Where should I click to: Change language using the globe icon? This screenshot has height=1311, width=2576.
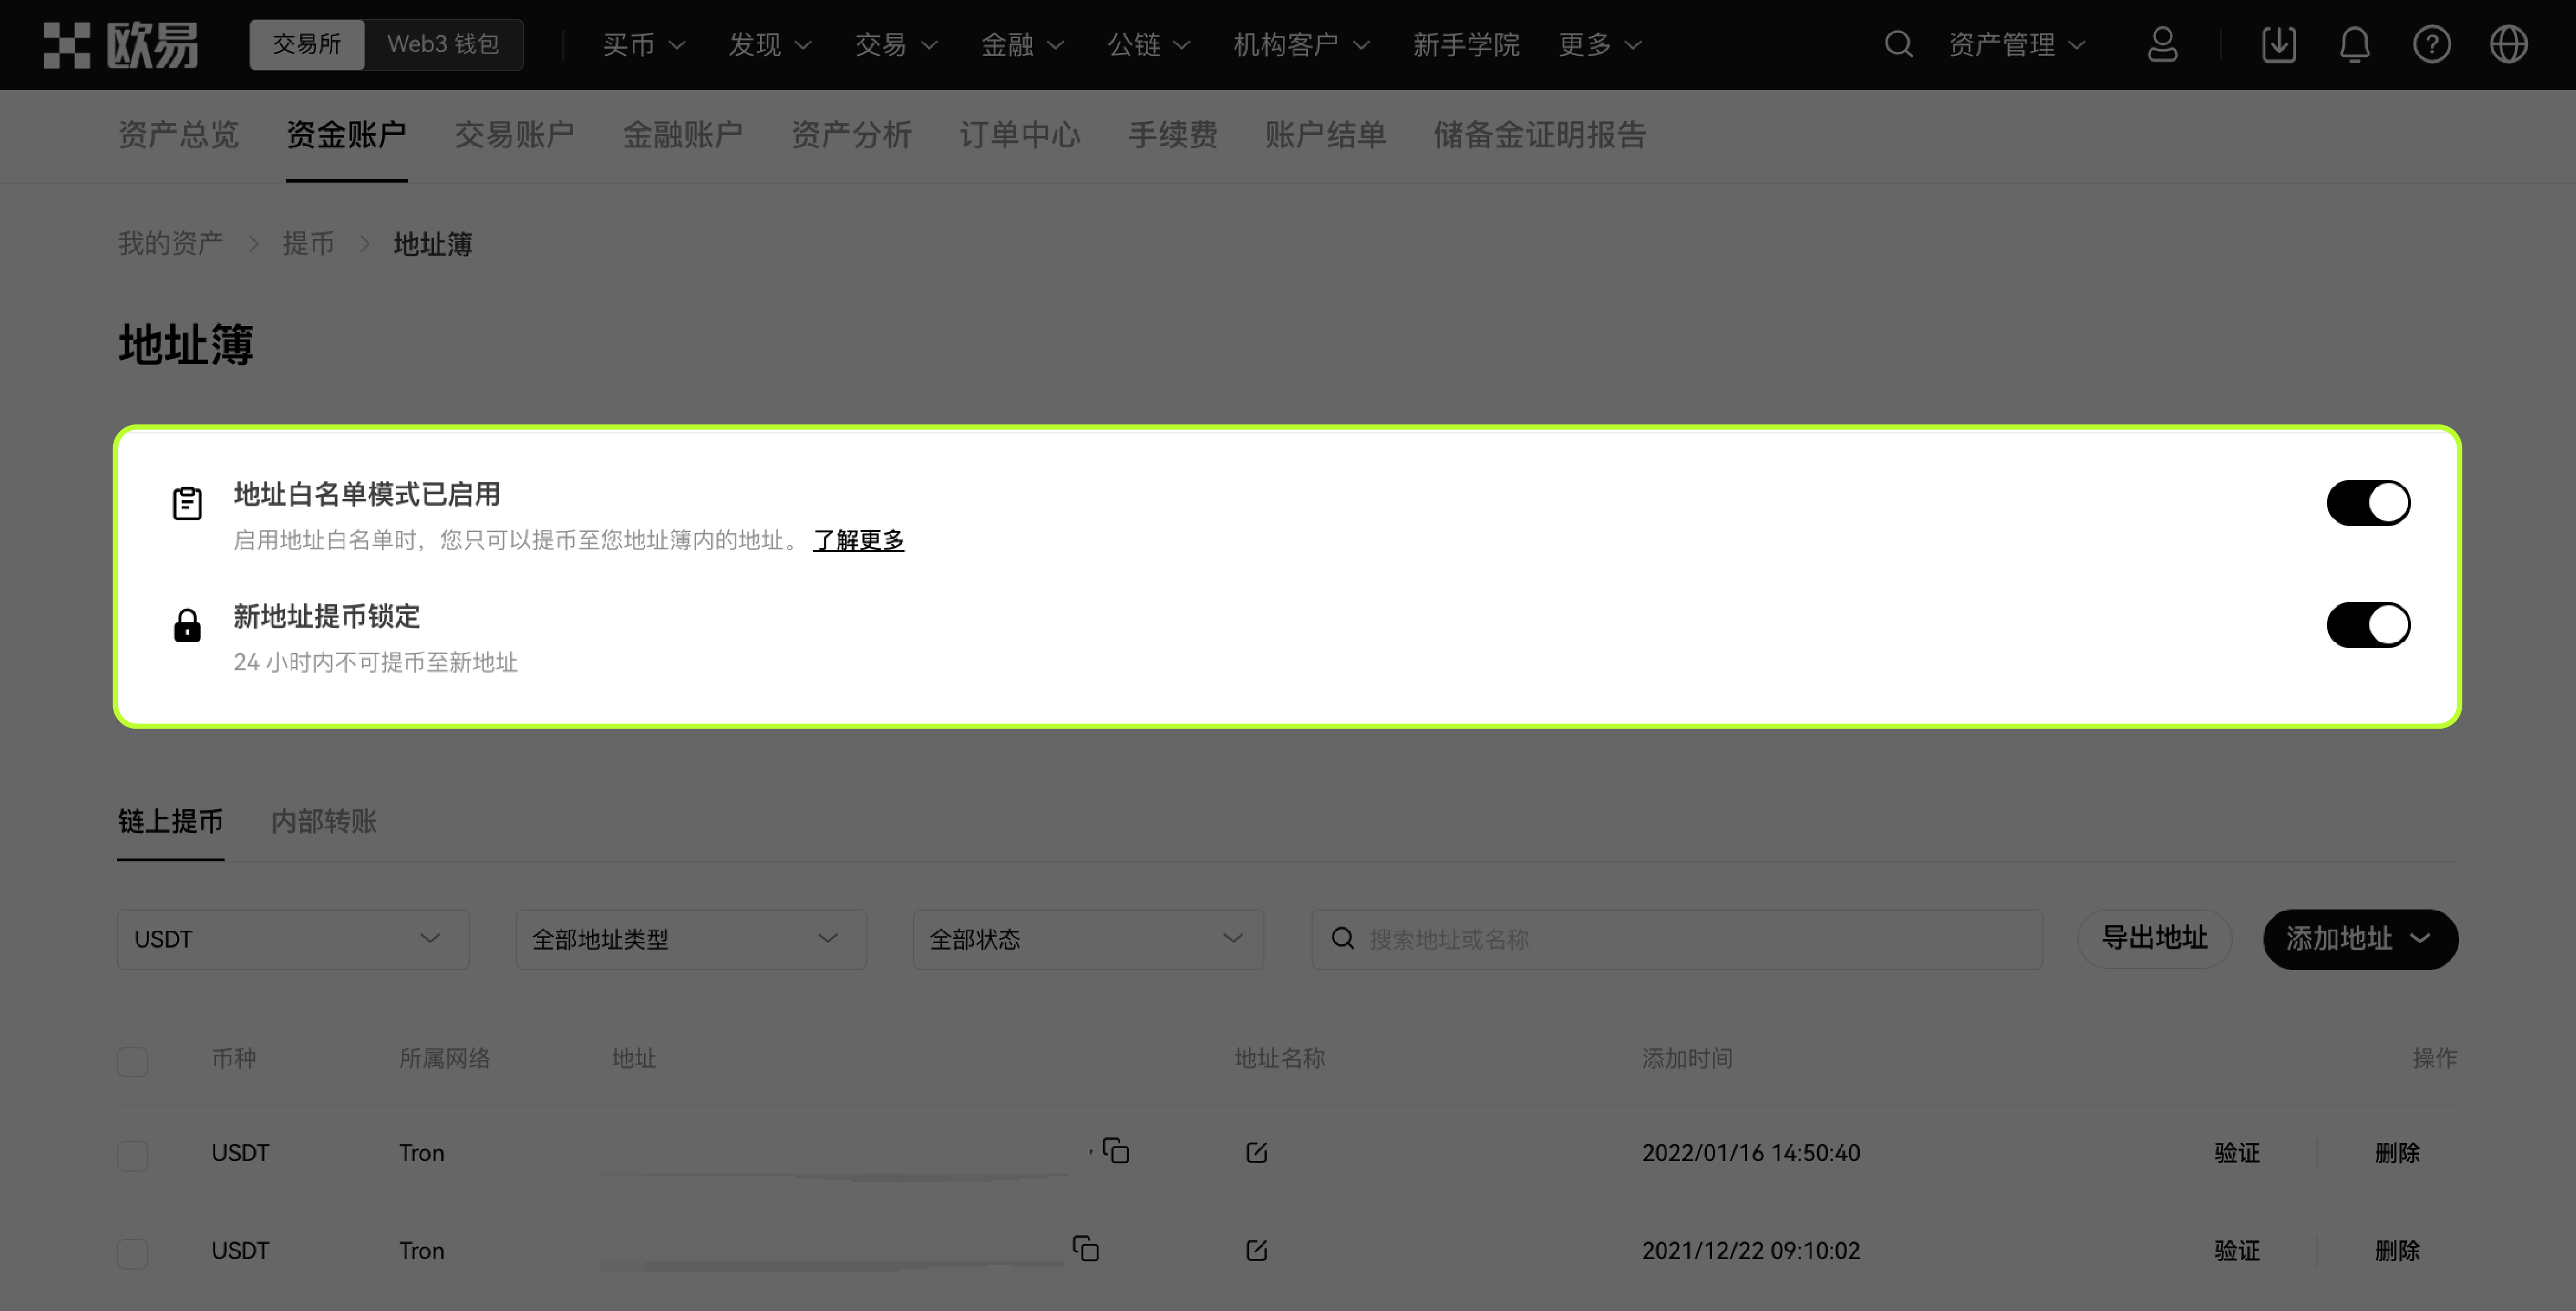(x=2508, y=44)
